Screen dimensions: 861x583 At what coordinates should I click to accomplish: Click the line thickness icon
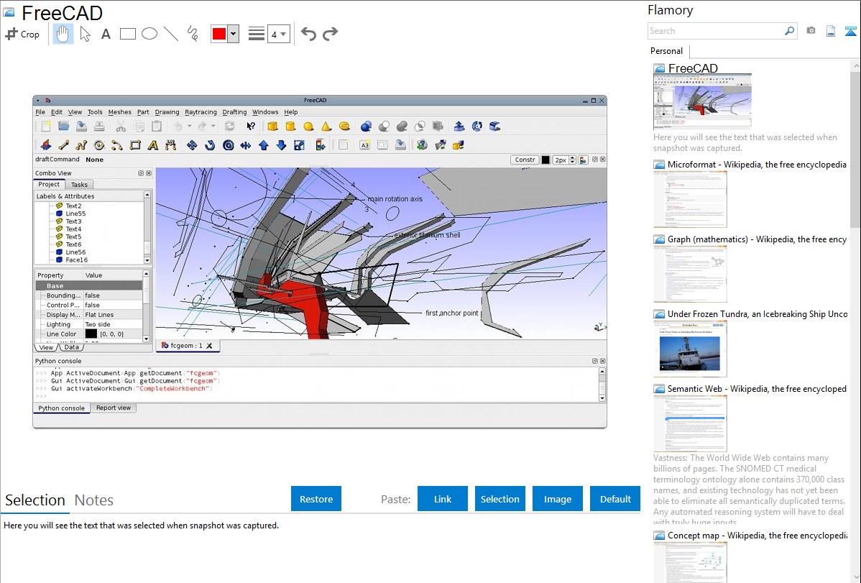point(256,34)
